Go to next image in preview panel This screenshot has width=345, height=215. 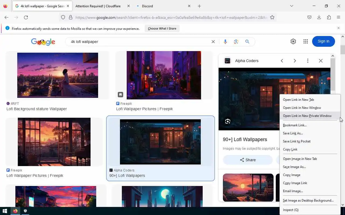pos(295,61)
